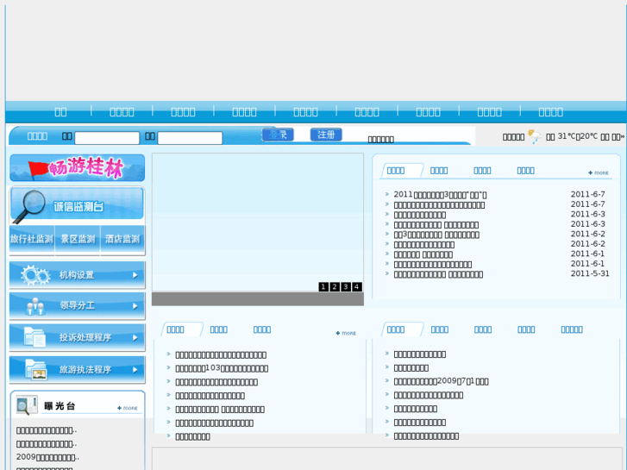The image size is (627, 470).
Task: Focus the second login input field
Action: click(x=190, y=138)
